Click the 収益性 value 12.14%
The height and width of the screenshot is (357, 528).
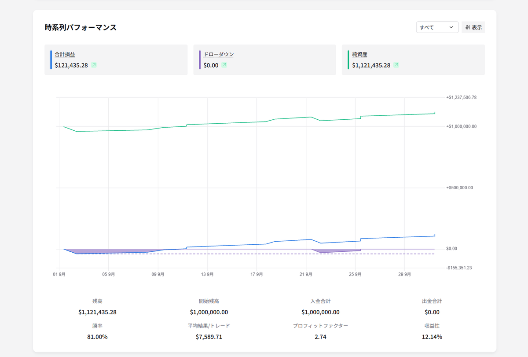432,337
